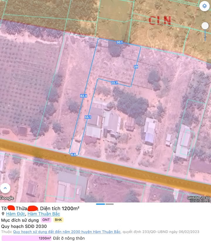This screenshot has height=241, width=211.
Task: Click the ONT land-use tag
Action: click(x=46, y=220)
